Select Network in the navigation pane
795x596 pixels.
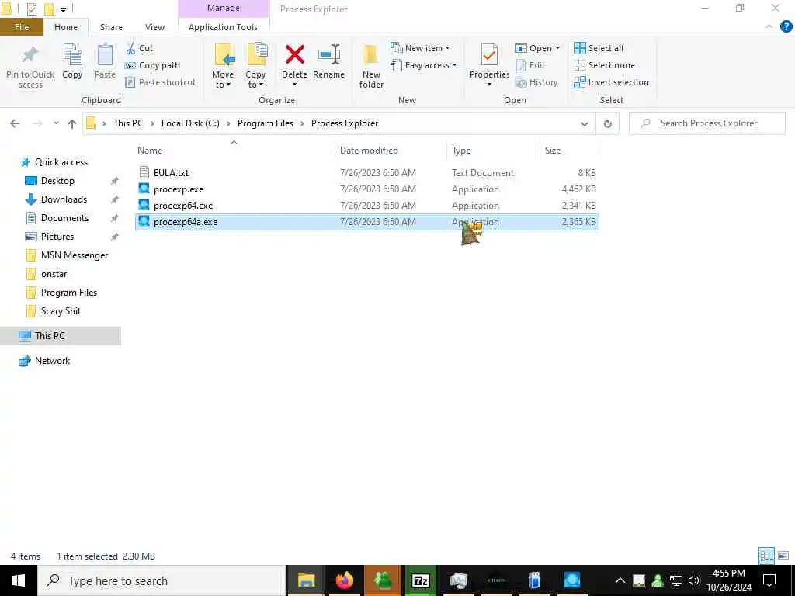52,361
